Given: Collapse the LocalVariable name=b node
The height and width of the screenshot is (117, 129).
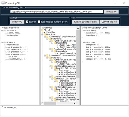Looking at the screenshot, I should click(50, 98).
